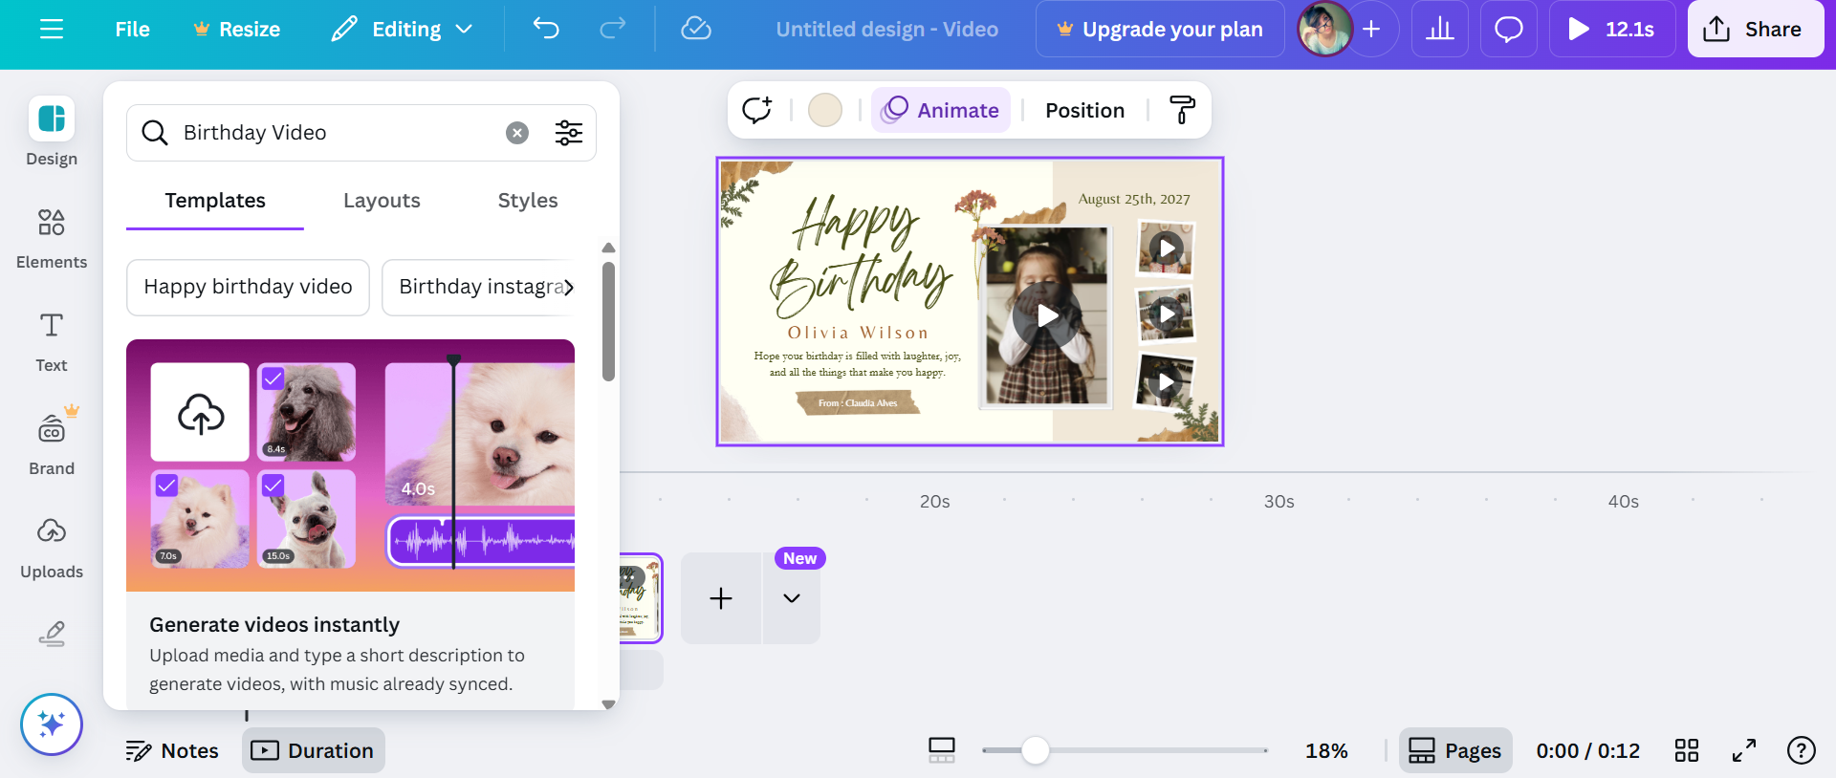Play the middle small video thumbnail on canvas
1836x778 pixels.
click(1167, 313)
